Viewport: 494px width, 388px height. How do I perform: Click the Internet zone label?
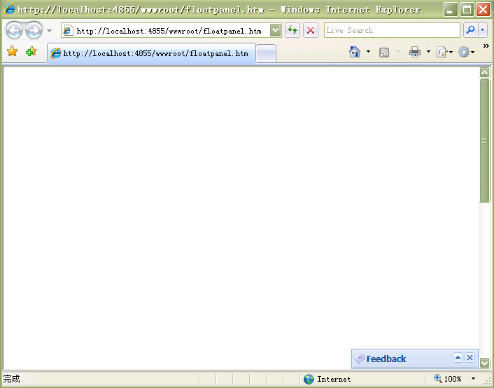pyautogui.click(x=334, y=379)
